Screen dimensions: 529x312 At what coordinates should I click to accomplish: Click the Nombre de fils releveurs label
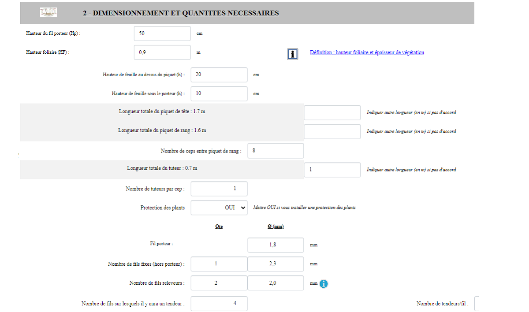click(x=157, y=283)
